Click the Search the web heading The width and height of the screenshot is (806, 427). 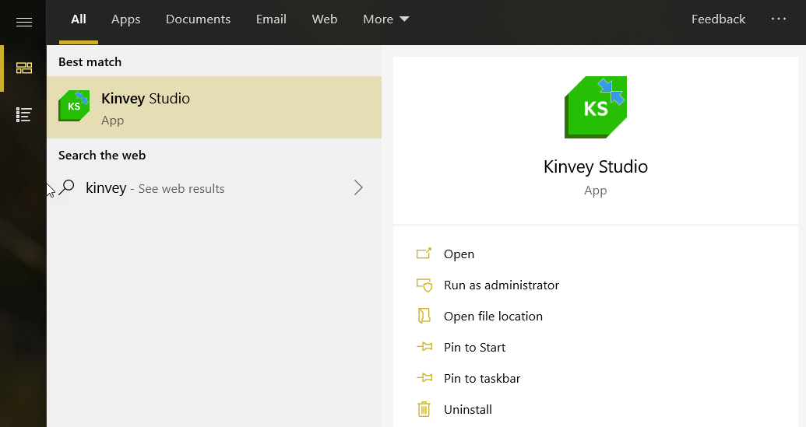click(x=102, y=156)
